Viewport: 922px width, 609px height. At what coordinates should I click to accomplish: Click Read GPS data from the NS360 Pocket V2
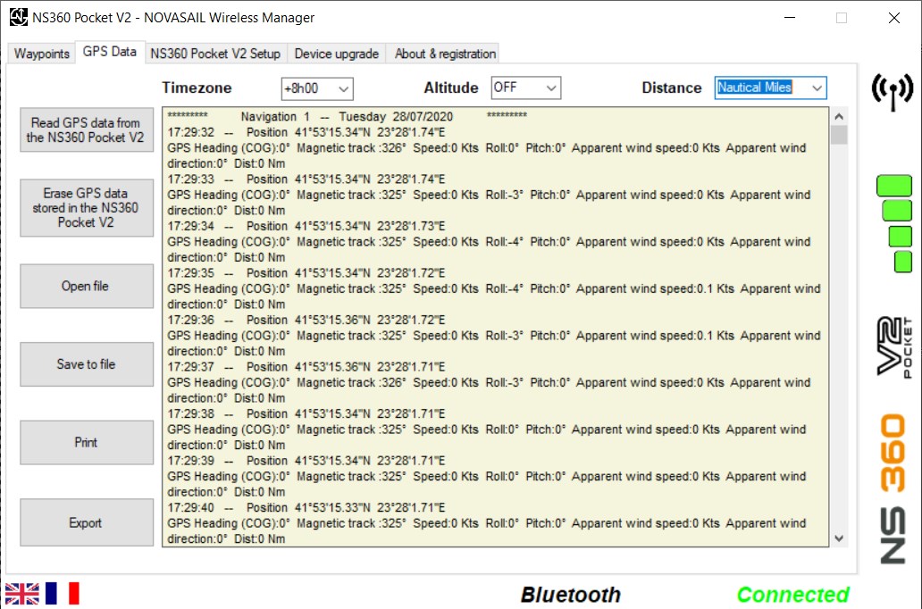[87, 129]
